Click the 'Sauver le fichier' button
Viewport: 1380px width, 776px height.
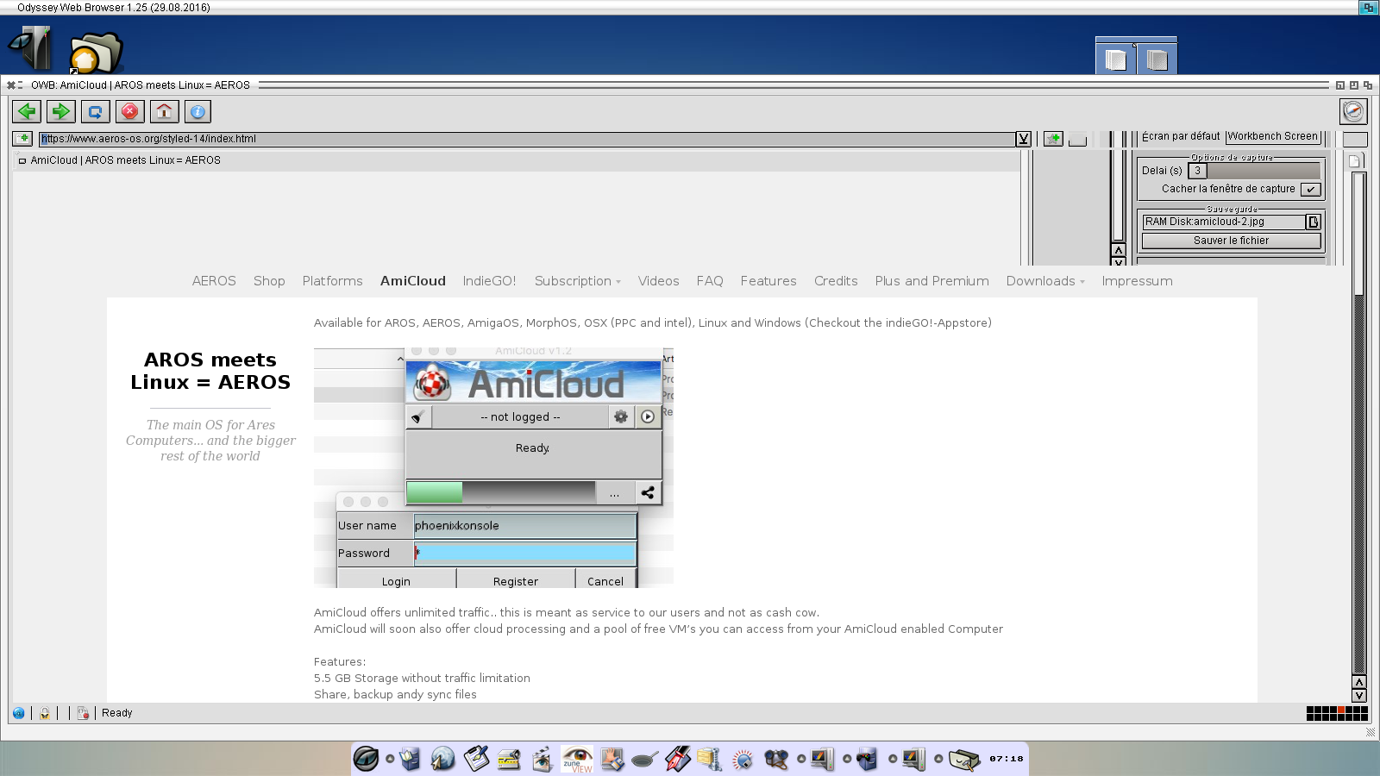[1231, 241]
